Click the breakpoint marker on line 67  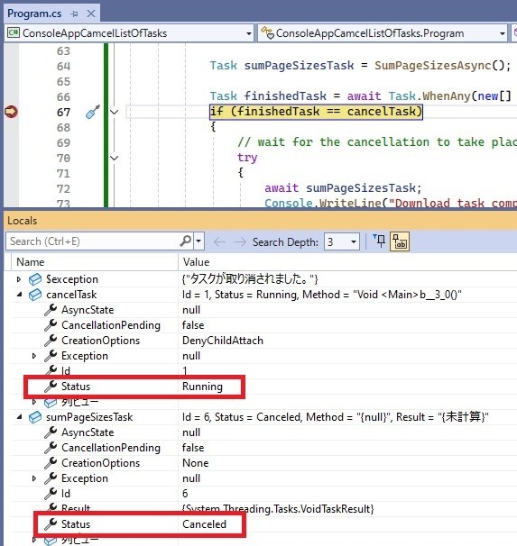click(x=11, y=112)
